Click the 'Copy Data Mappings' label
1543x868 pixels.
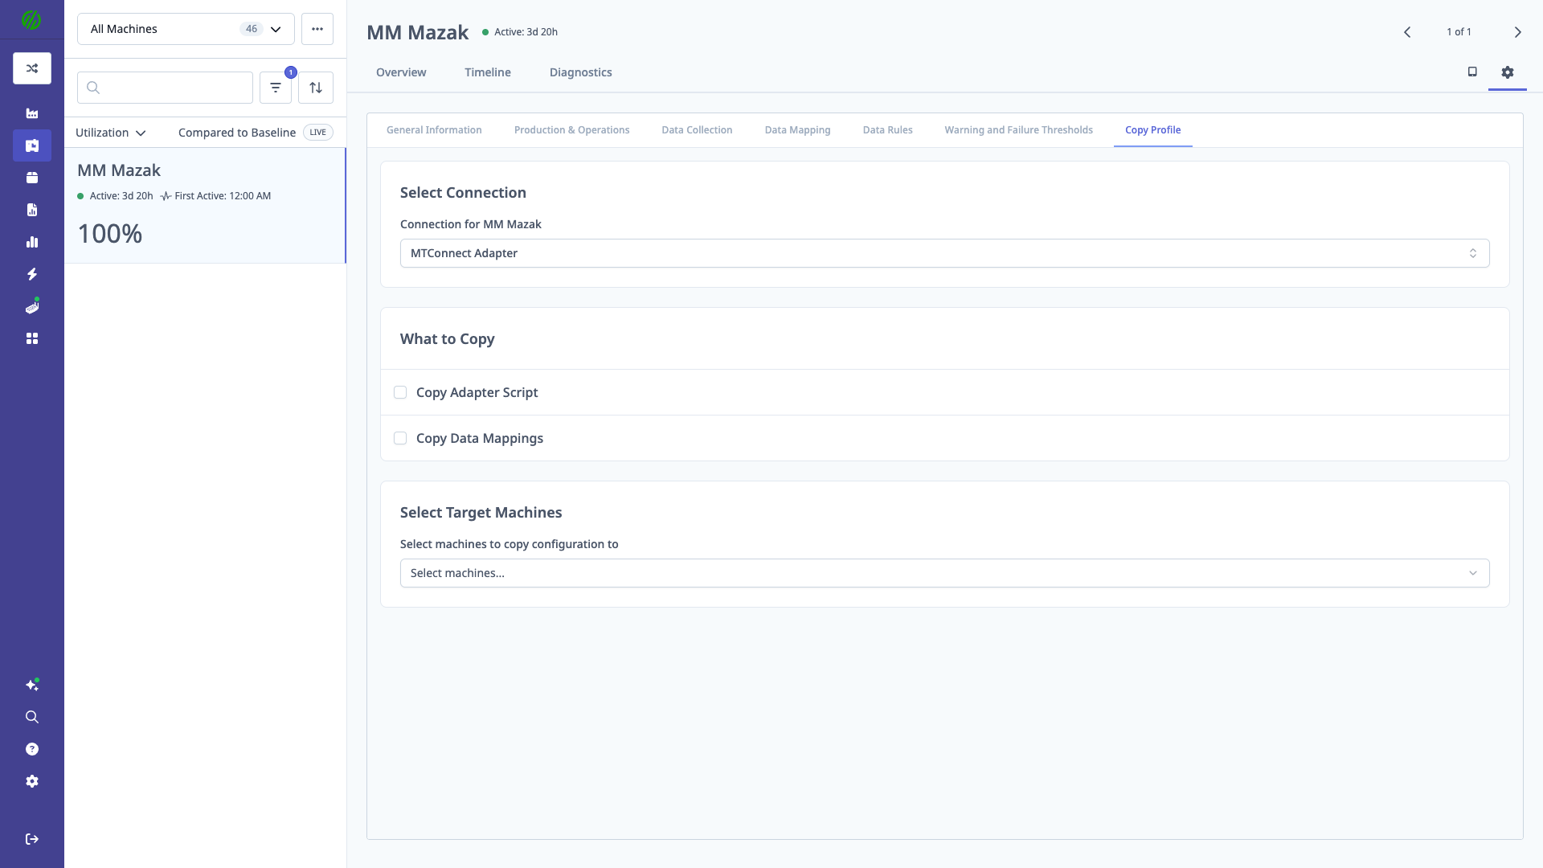click(480, 438)
